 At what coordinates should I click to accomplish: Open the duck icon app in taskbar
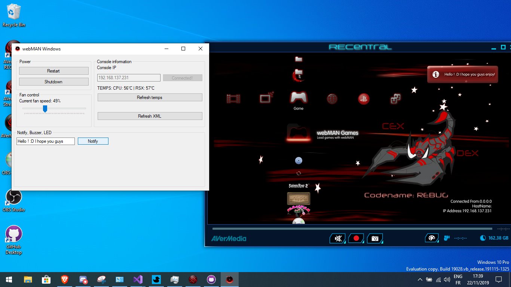click(x=156, y=280)
